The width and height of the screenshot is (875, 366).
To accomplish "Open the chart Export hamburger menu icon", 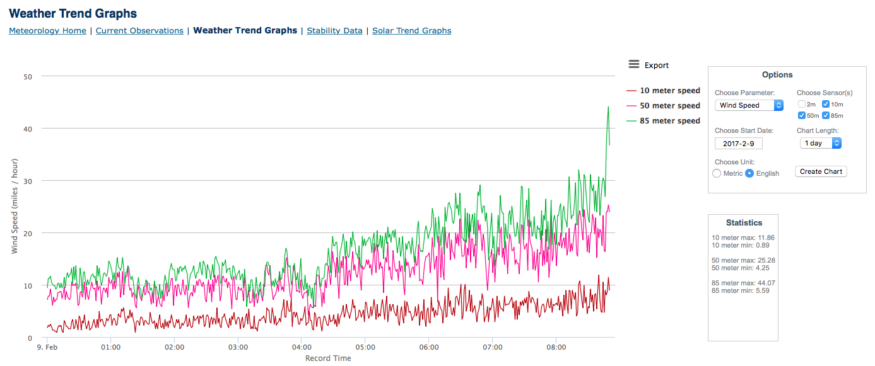I will [634, 64].
